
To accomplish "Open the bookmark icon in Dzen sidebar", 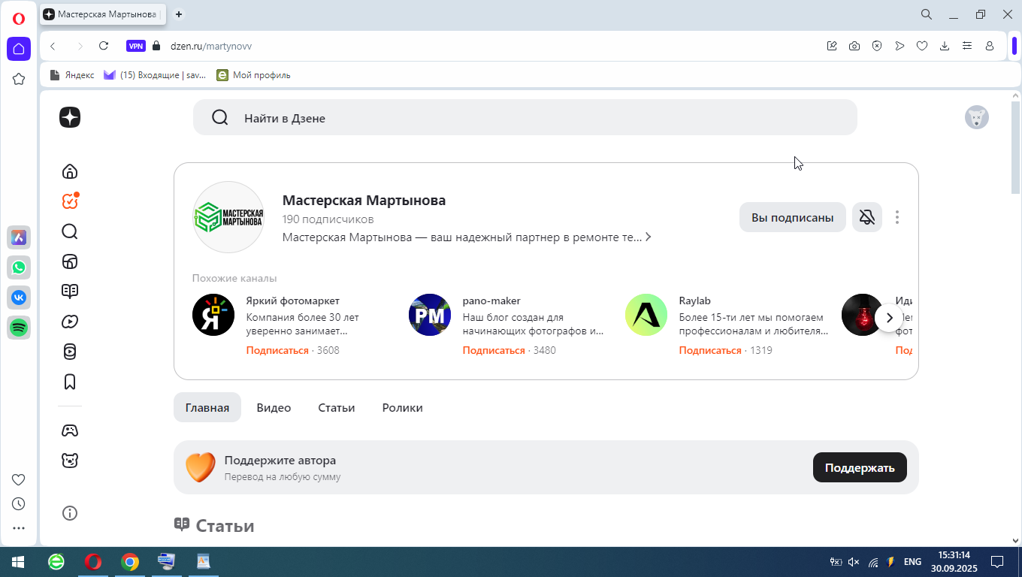I will tap(70, 382).
